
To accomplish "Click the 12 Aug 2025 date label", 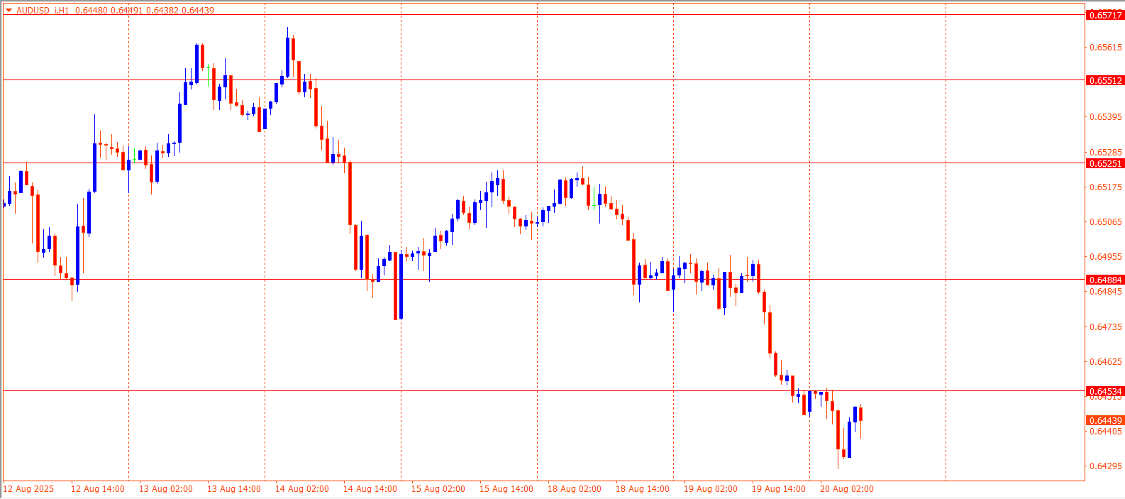I will (x=28, y=489).
